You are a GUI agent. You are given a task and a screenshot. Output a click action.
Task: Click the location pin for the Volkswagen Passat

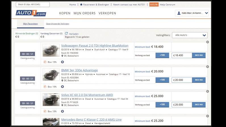point(62,56)
